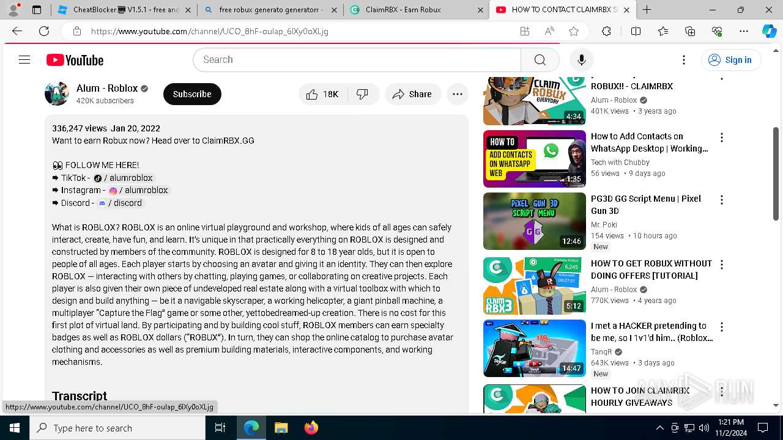Open Alum - Roblox channel avatar
The height and width of the screenshot is (440, 783).
[57, 94]
